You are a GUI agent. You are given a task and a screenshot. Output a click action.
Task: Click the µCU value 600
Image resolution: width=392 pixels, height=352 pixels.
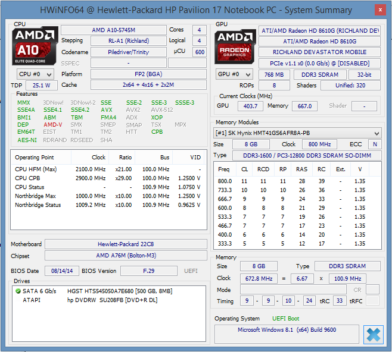click(x=200, y=52)
